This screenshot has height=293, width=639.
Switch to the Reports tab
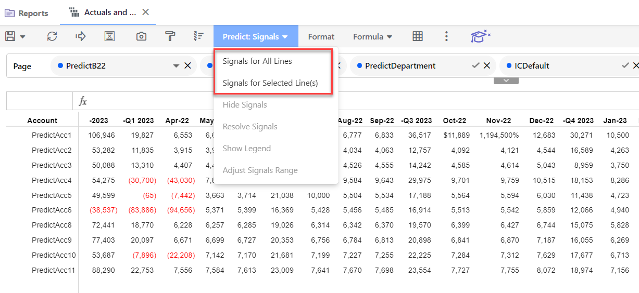[27, 13]
